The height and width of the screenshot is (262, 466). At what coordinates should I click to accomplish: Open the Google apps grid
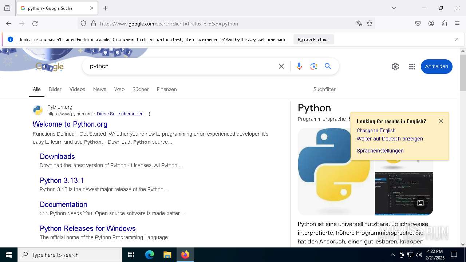click(412, 67)
